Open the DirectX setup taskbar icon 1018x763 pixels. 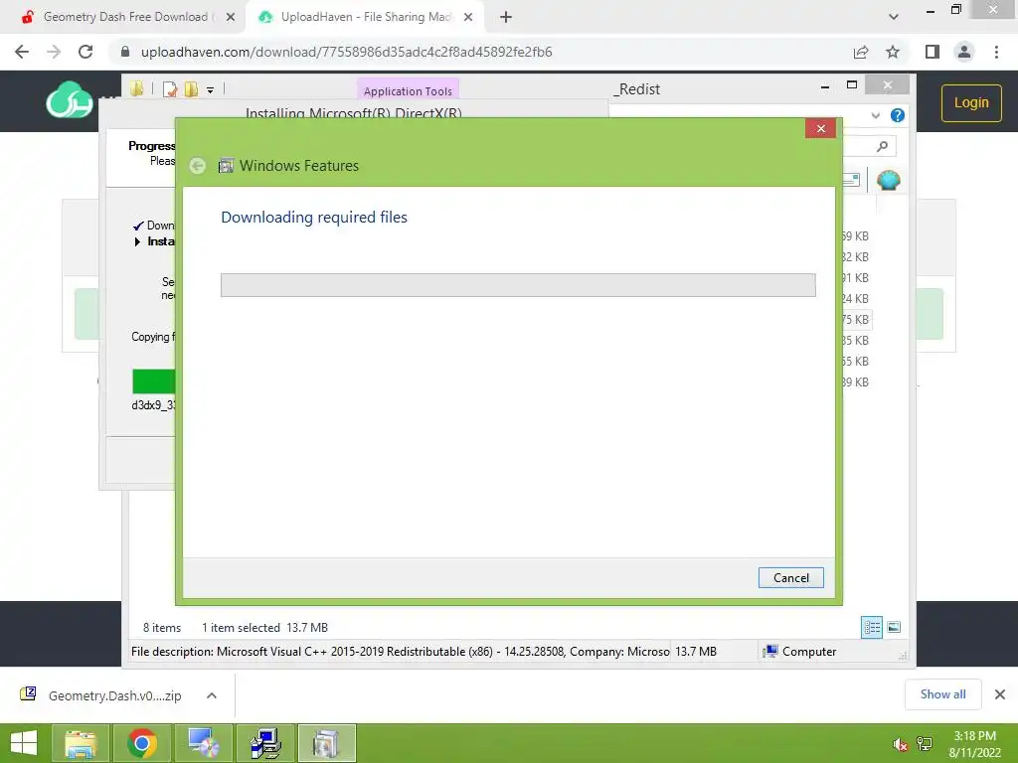click(203, 743)
